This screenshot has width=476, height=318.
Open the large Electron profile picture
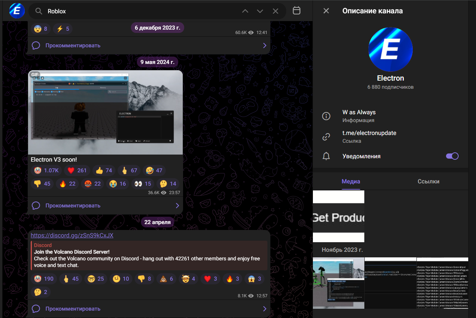click(x=391, y=49)
